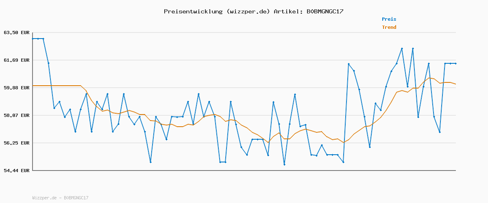Select the lowest blue price data point
Screen dimensions: 488x203
tap(284, 164)
